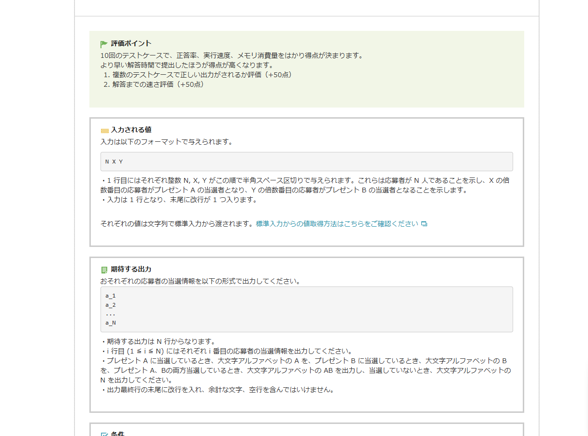Click the 評価ポイント heading
The height and width of the screenshot is (436, 588).
[131, 43]
